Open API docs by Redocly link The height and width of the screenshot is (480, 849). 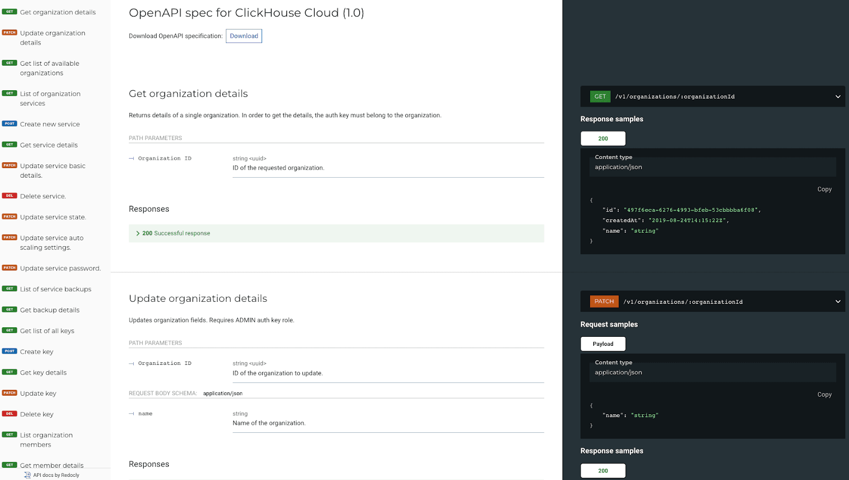(56, 475)
